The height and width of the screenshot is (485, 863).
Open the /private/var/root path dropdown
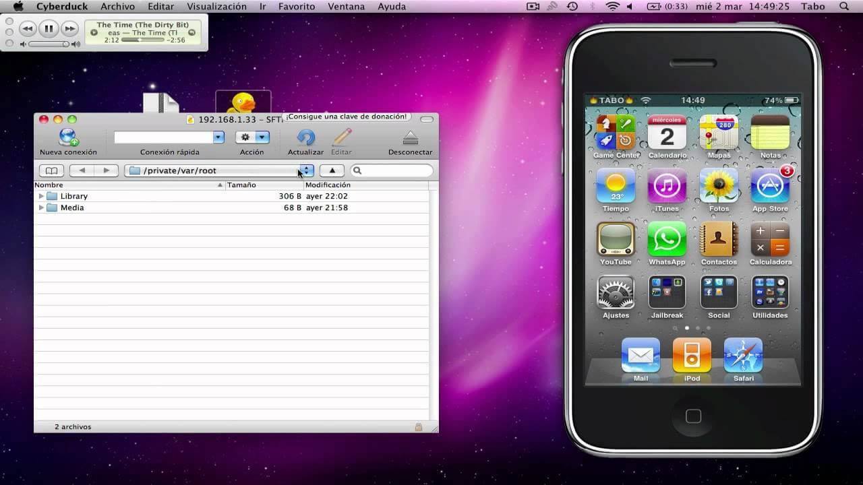click(219, 170)
